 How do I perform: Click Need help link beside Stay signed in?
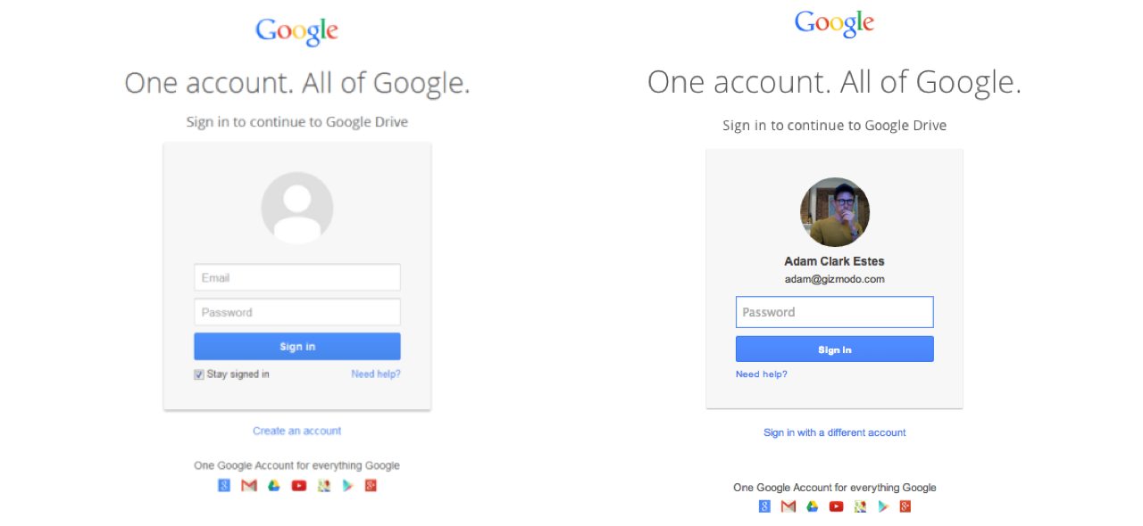376,374
